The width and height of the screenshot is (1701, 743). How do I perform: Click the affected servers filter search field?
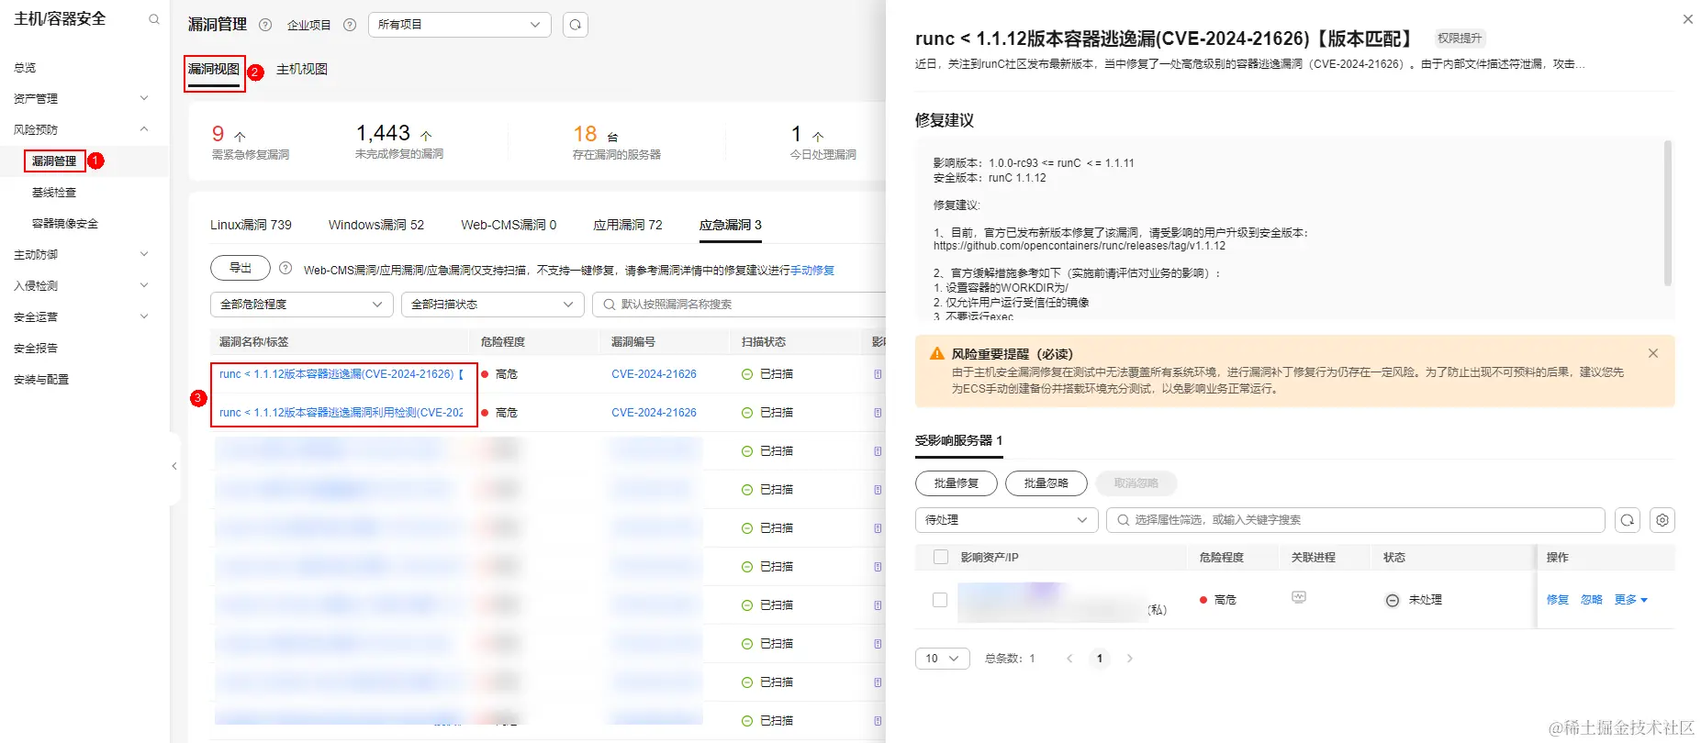coord(1356,520)
